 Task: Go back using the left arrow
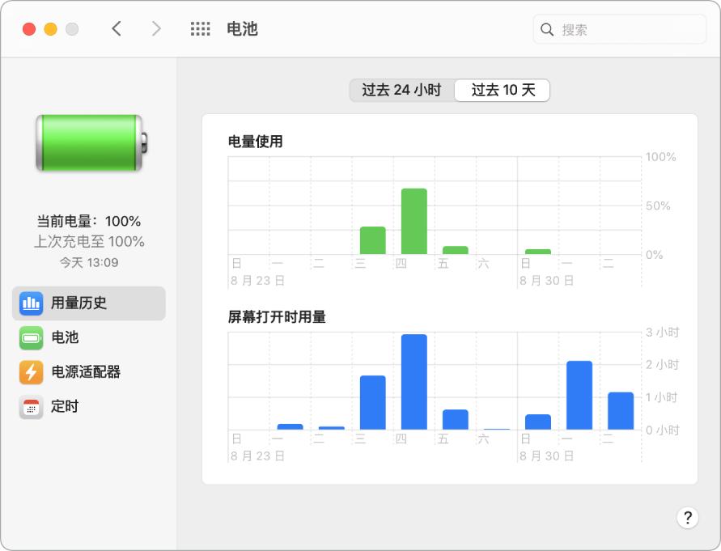coord(117,28)
